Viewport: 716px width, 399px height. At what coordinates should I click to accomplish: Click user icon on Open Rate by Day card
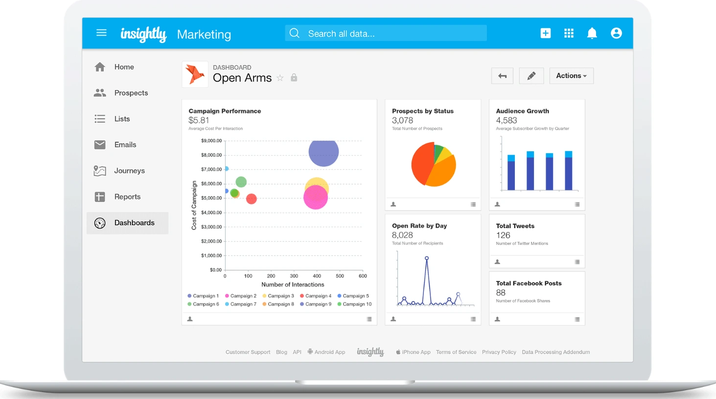click(393, 319)
